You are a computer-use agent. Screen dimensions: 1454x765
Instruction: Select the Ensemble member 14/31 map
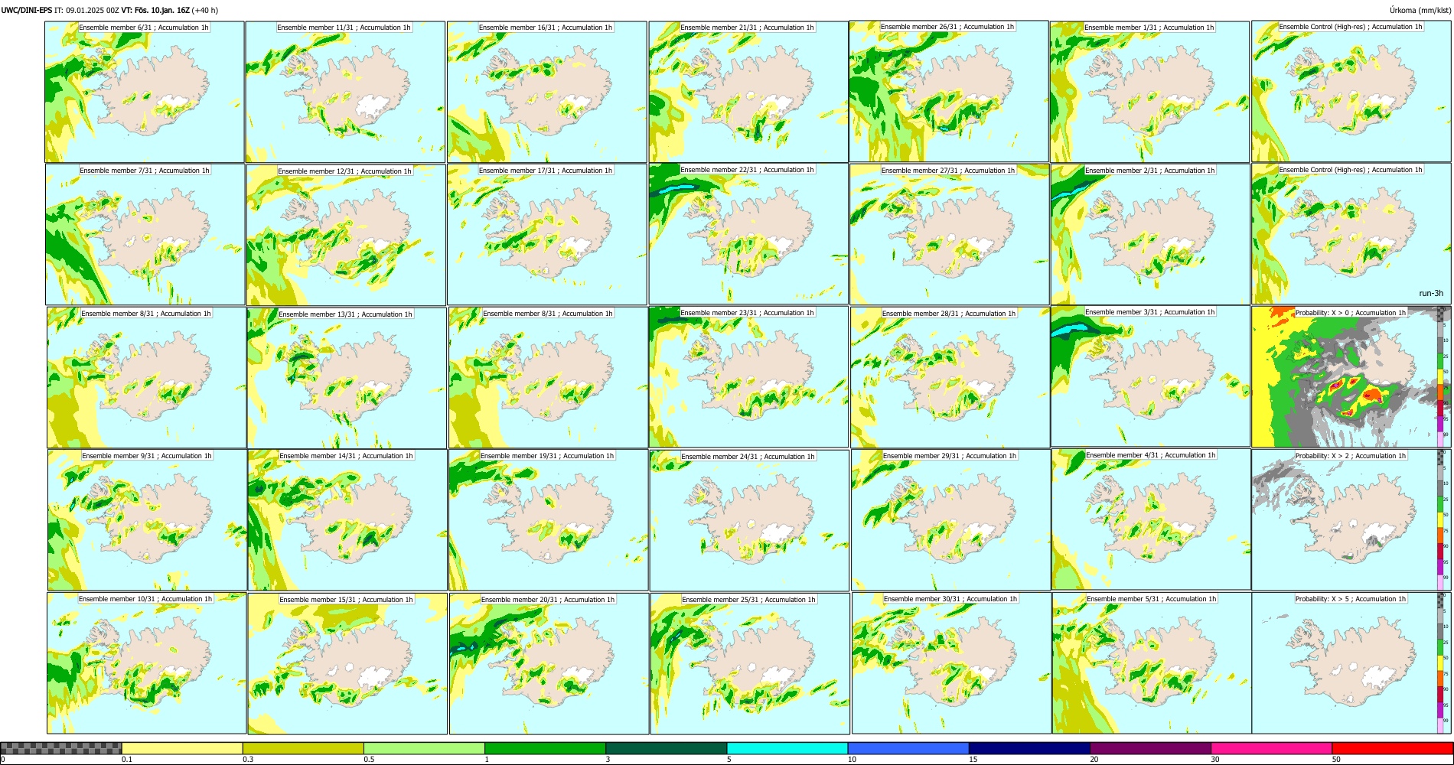[347, 520]
